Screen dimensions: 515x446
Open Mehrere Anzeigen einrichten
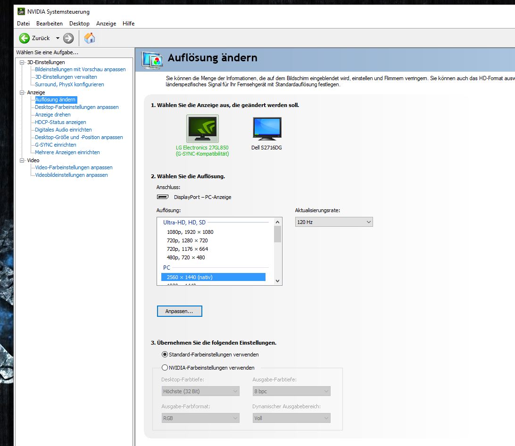point(67,152)
